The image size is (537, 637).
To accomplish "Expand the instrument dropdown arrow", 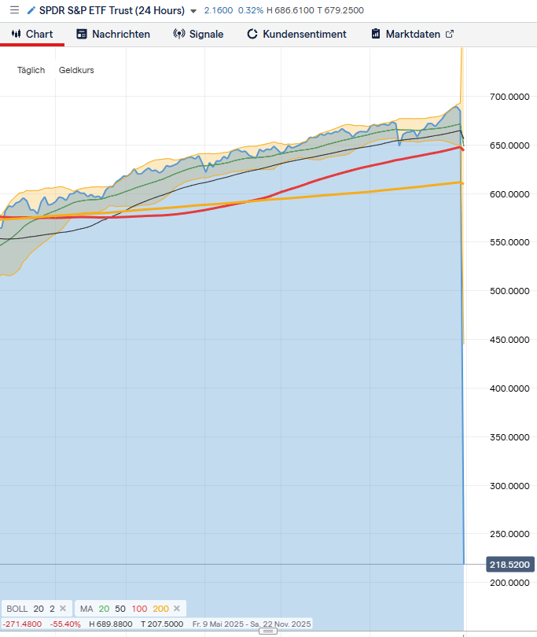I will pos(193,11).
